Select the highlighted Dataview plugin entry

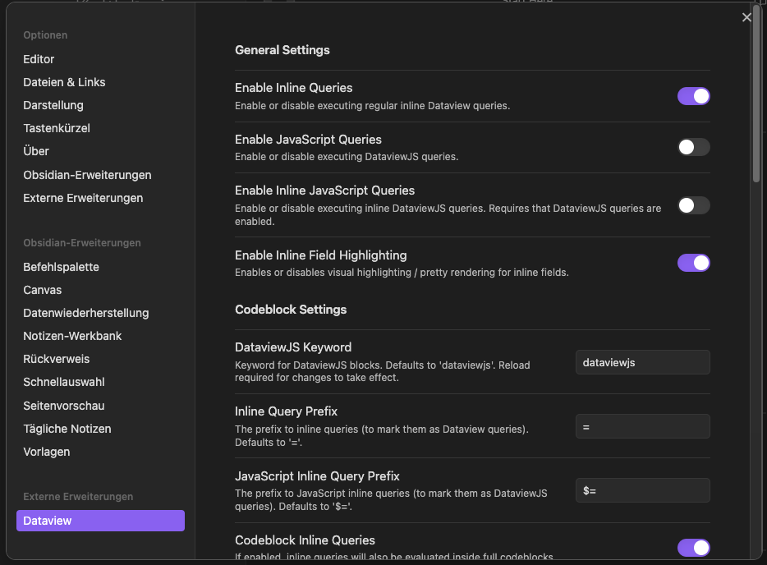(100, 521)
